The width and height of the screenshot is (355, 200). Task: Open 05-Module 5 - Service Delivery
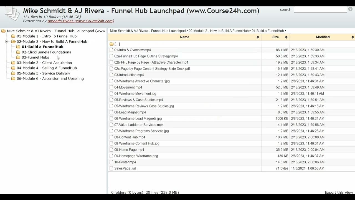tap(44, 73)
